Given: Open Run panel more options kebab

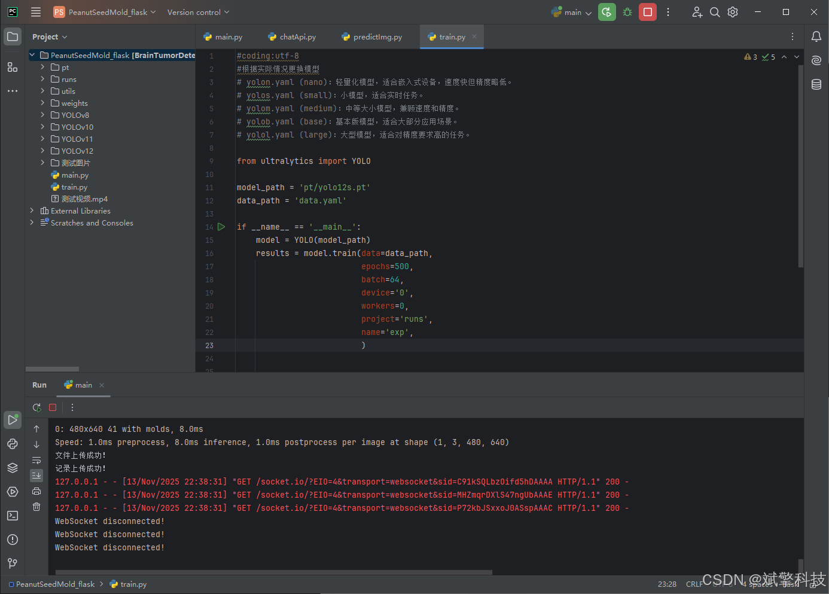Looking at the screenshot, I should click(x=72, y=407).
